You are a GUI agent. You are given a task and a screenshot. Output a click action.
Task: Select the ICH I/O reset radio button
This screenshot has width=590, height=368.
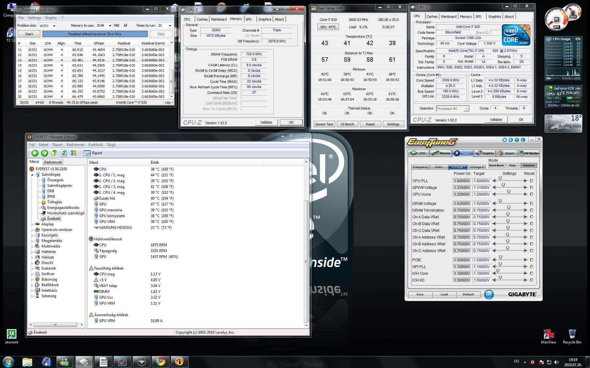(x=532, y=280)
